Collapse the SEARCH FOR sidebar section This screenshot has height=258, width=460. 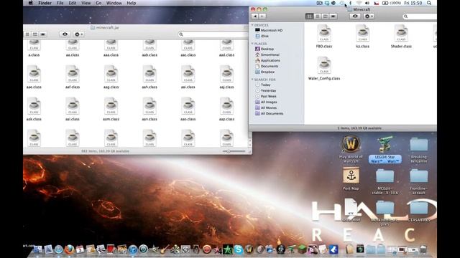(252, 80)
